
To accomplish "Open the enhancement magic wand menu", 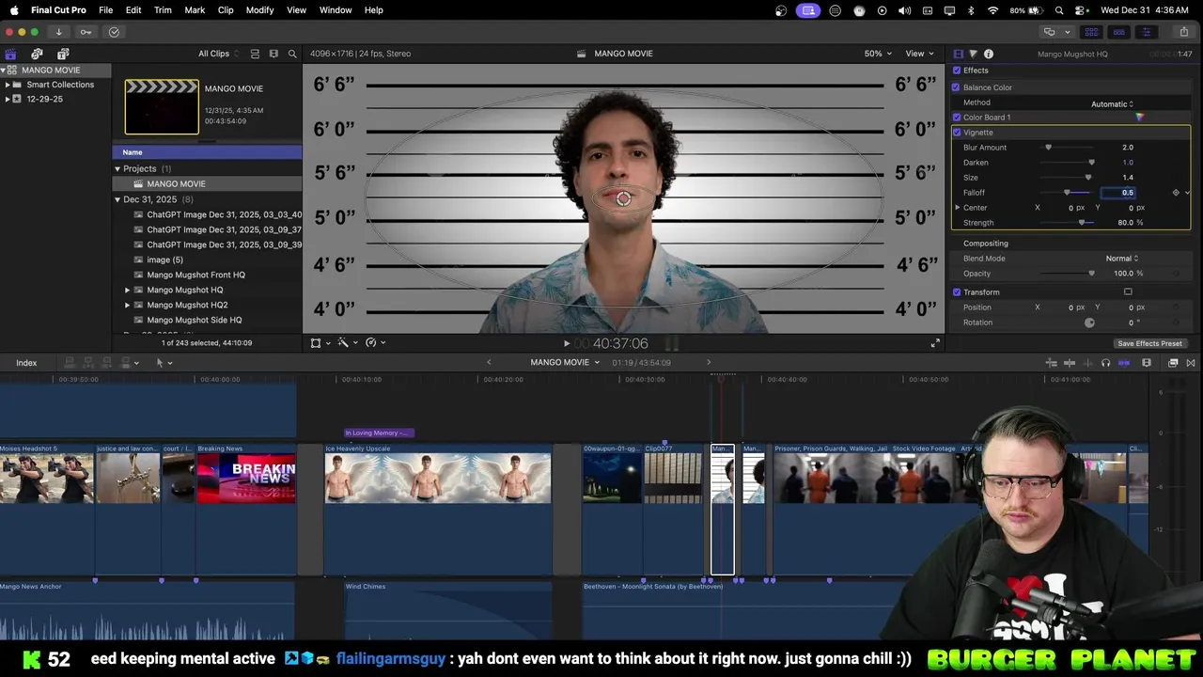I will click(347, 343).
